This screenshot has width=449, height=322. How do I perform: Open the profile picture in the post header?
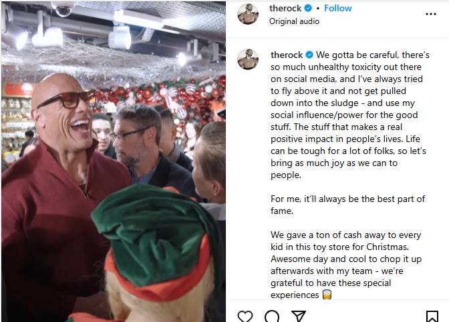pos(250,14)
